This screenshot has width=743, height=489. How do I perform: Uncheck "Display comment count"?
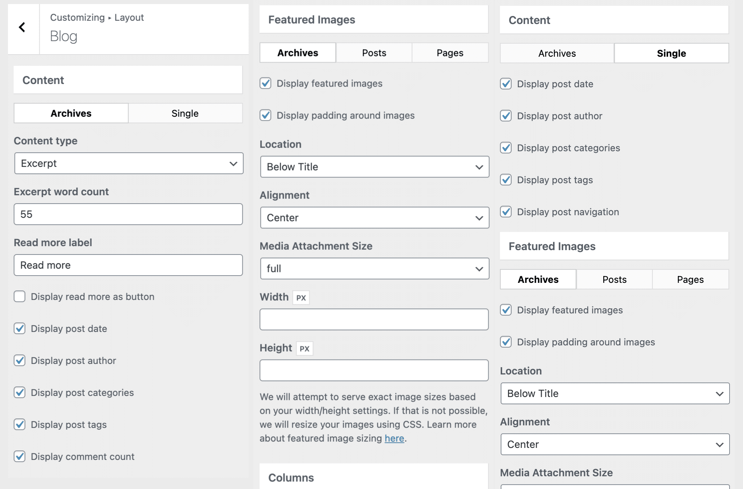coord(19,457)
